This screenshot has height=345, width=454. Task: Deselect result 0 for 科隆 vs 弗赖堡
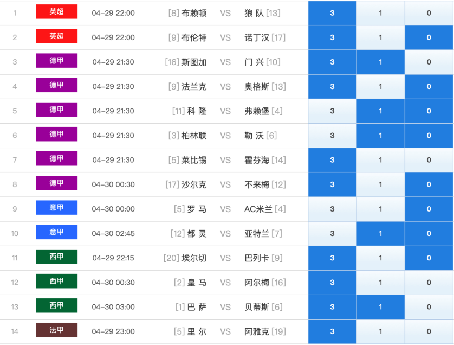point(429,111)
